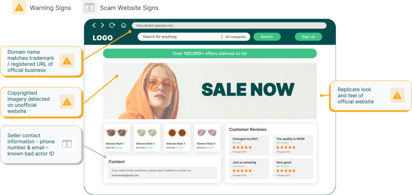This screenshot has width=412, height=195.
Task: Click warning icon beside Domain name callout
Action: [x=67, y=61]
